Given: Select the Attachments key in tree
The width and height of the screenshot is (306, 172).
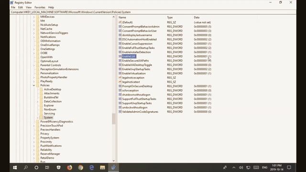Looking at the screenshot, I should point(52,94).
